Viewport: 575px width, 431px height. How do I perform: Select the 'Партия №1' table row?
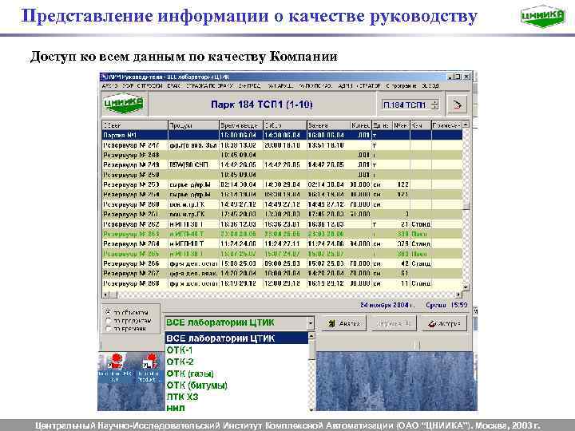pyautogui.click(x=282, y=135)
